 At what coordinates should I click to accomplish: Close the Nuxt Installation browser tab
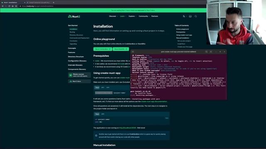[25, 2]
